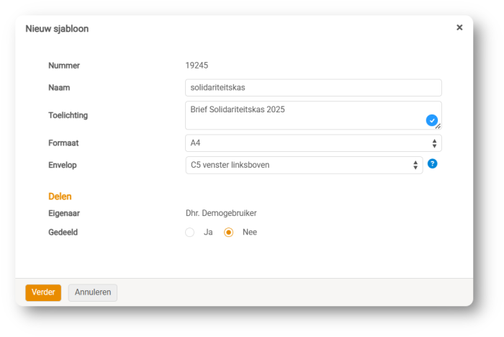
Task: Select the Ja radio button for Gedeeld
Action: 189,232
